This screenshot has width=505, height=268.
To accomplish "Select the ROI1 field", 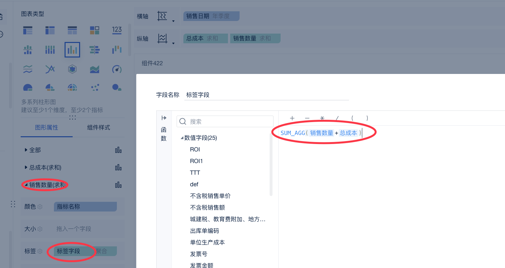I will 196,161.
